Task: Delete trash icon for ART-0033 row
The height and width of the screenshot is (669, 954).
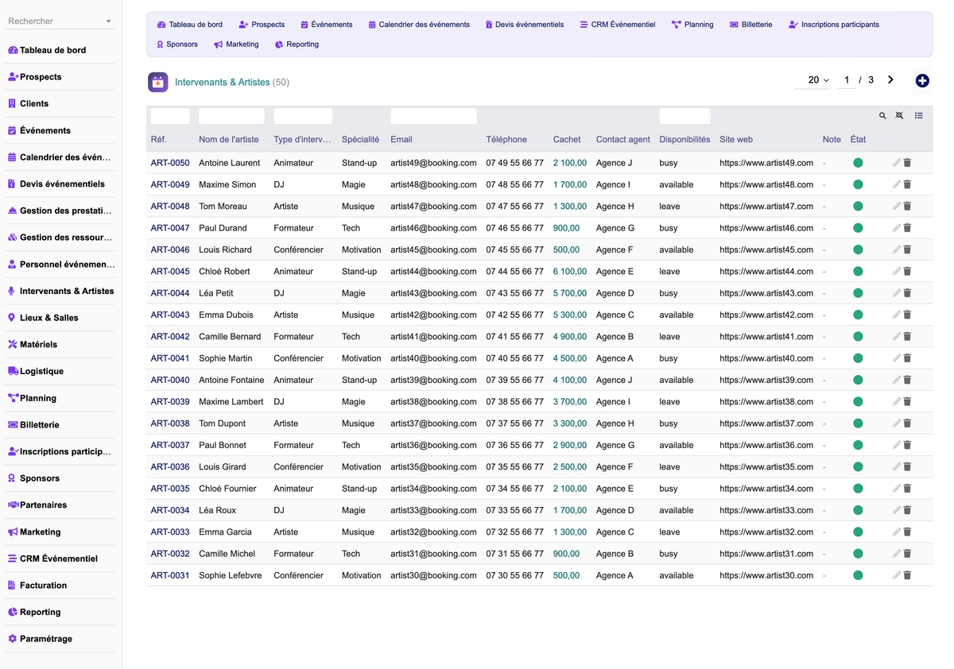Action: [907, 532]
